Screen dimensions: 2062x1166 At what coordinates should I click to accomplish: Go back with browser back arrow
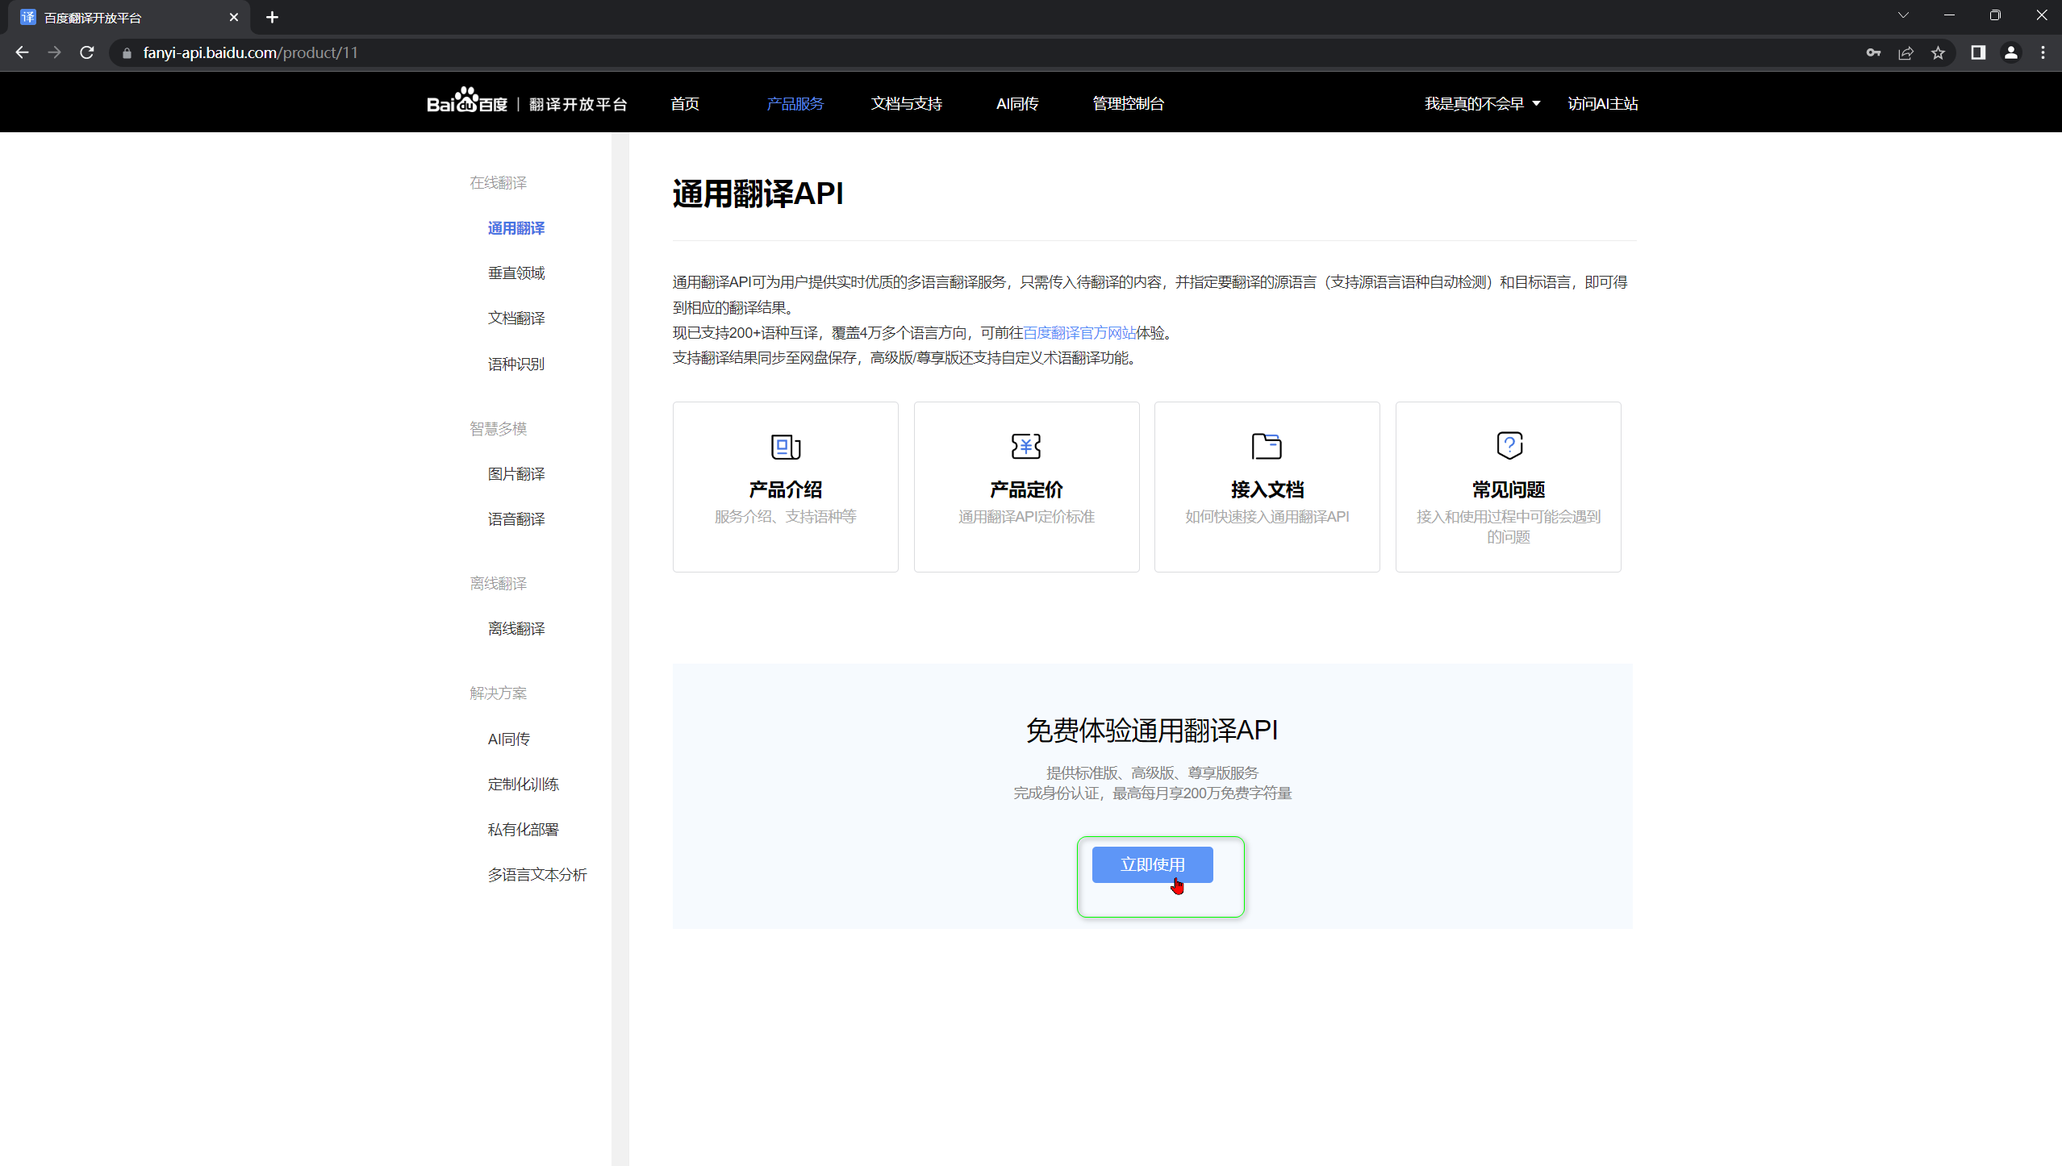pos(22,52)
